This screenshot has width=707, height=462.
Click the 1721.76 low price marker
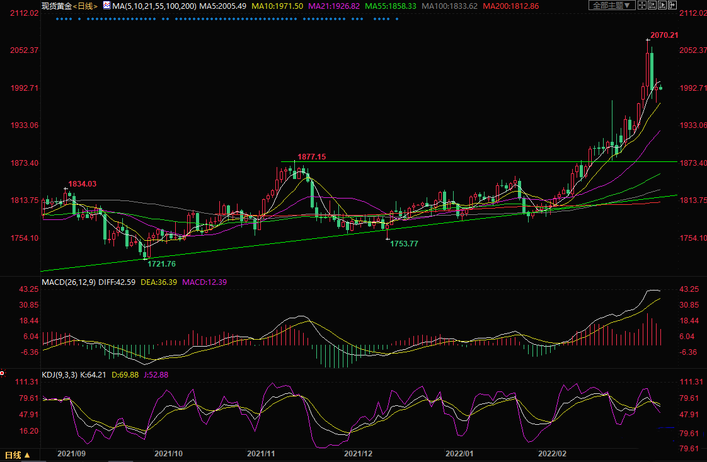(161, 264)
